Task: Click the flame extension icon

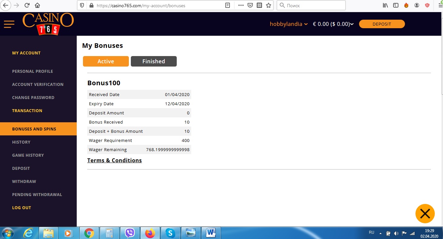Action: 406,5
